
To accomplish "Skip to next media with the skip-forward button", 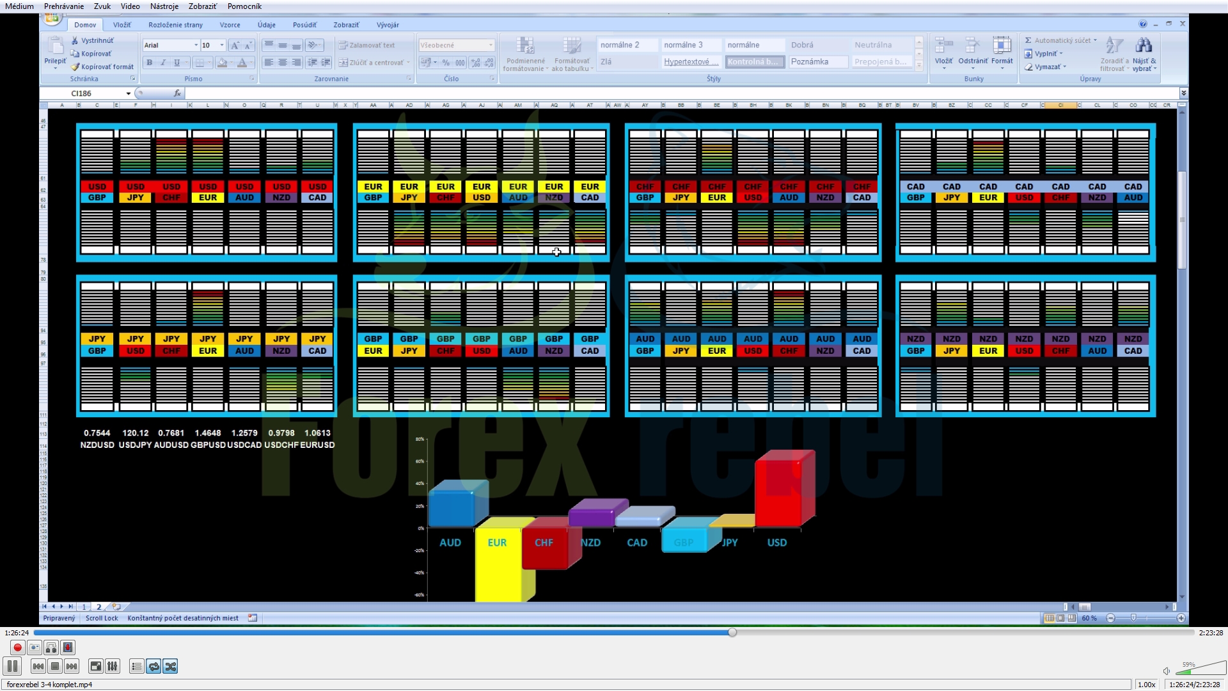I will [x=72, y=666].
